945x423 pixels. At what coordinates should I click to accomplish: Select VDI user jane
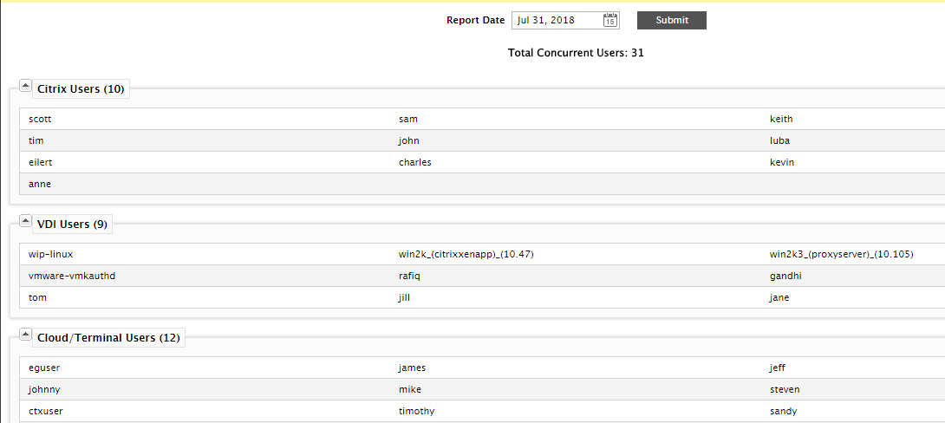779,297
